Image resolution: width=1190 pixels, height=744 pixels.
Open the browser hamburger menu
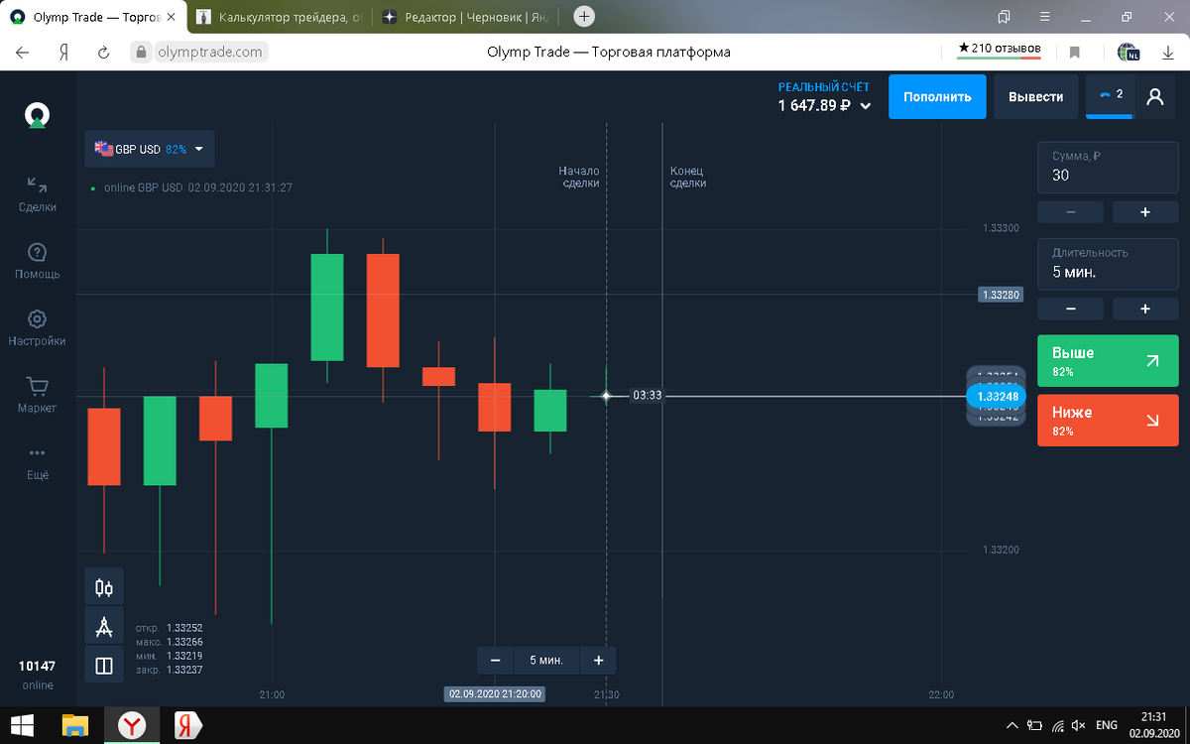pyautogui.click(x=1045, y=17)
